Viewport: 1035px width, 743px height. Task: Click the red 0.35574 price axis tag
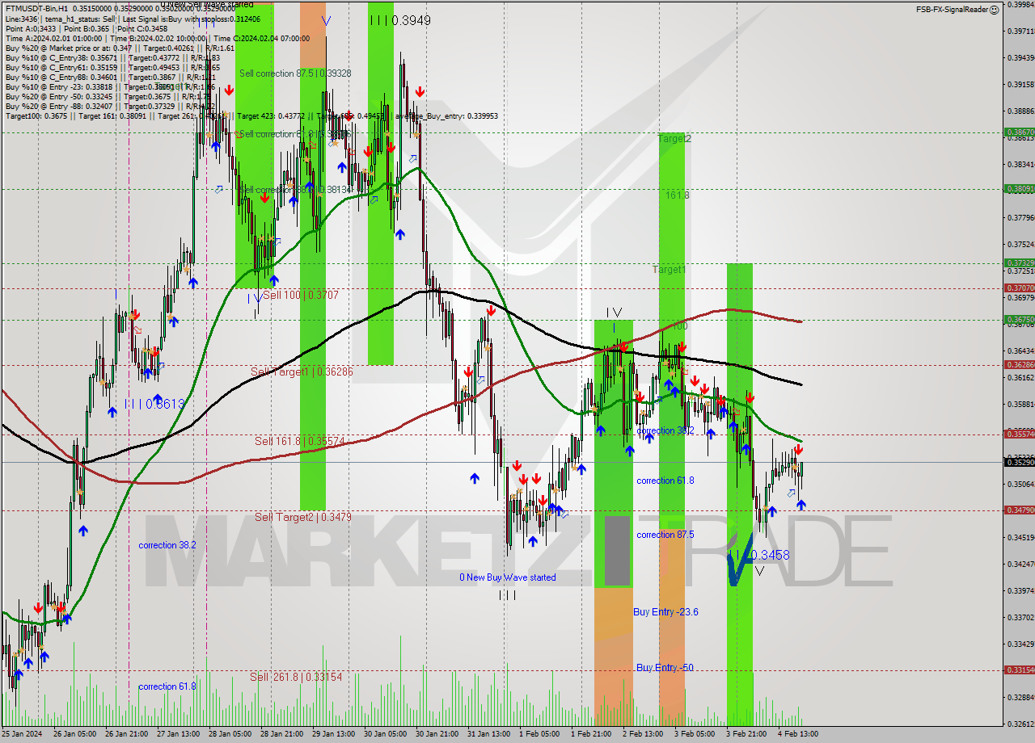tap(1019, 434)
